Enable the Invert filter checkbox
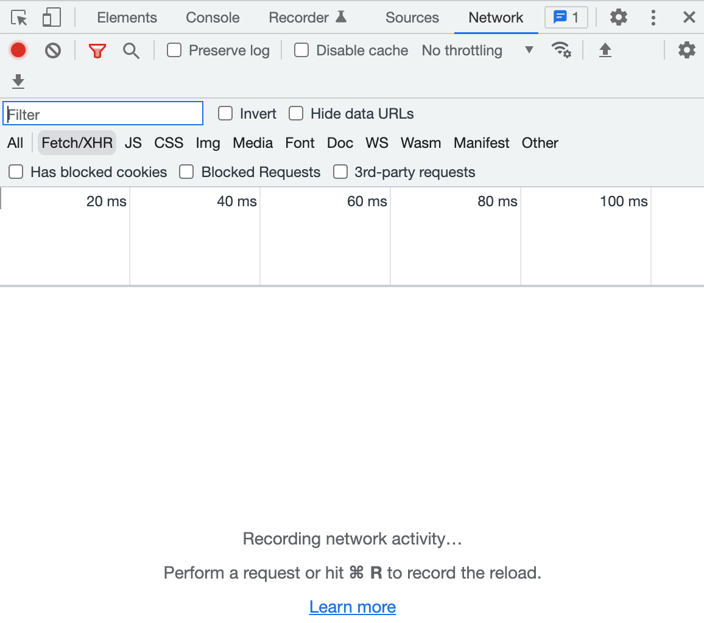The width and height of the screenshot is (704, 623). pyautogui.click(x=225, y=113)
